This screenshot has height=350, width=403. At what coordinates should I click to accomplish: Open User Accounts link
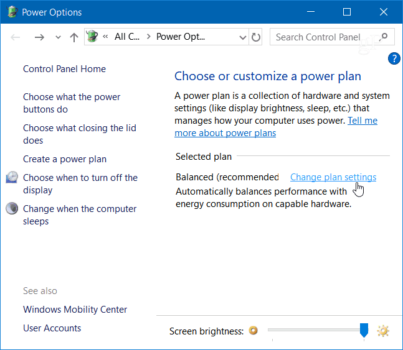click(52, 328)
